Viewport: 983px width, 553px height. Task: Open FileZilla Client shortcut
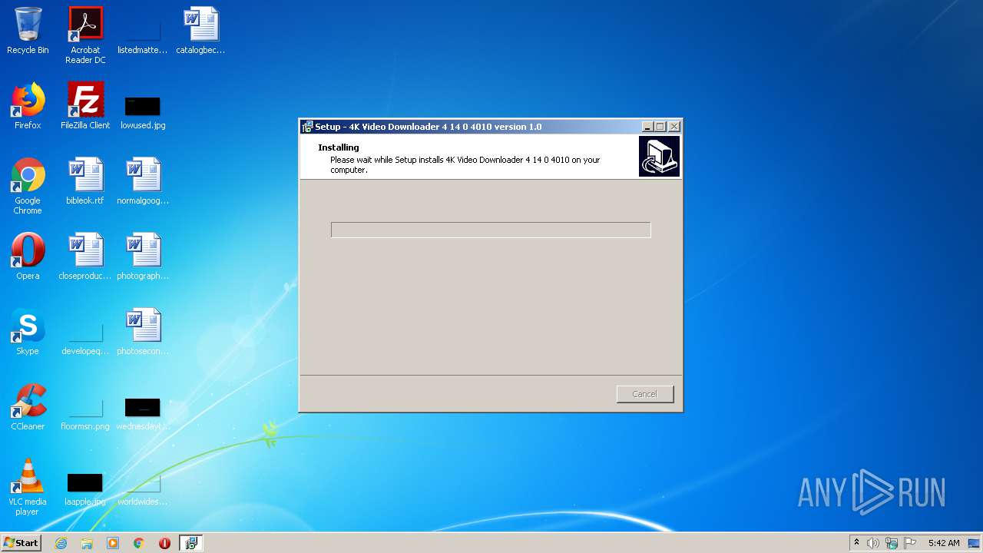click(x=85, y=106)
